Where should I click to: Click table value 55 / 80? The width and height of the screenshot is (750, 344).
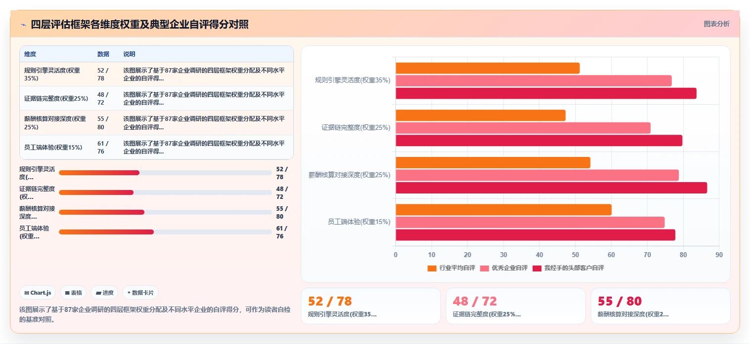[x=103, y=123]
